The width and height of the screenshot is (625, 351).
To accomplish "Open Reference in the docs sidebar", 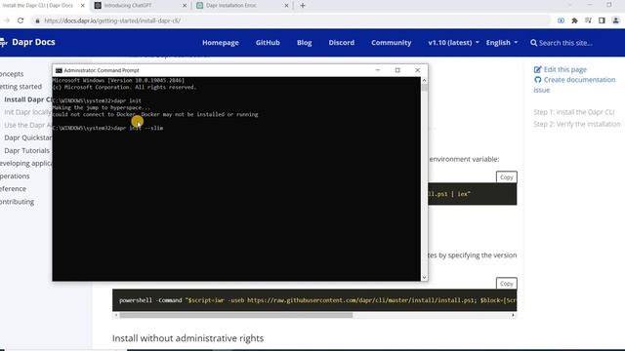I will [x=13, y=188].
